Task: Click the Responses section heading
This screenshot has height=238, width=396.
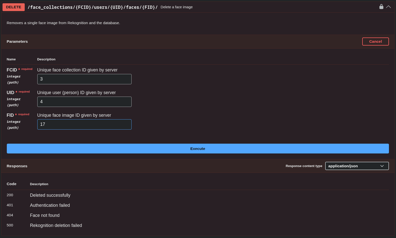Action: [17, 166]
